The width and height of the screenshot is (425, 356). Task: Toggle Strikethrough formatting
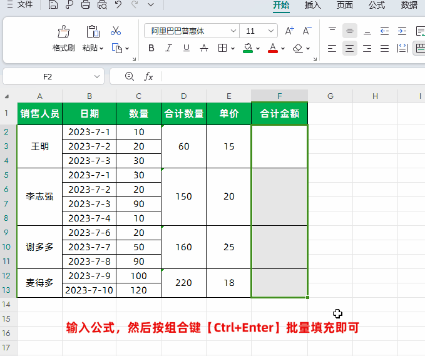204,48
